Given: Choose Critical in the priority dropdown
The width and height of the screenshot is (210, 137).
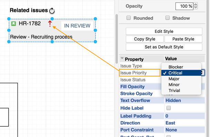Looking at the screenshot, I should click(x=181, y=73).
